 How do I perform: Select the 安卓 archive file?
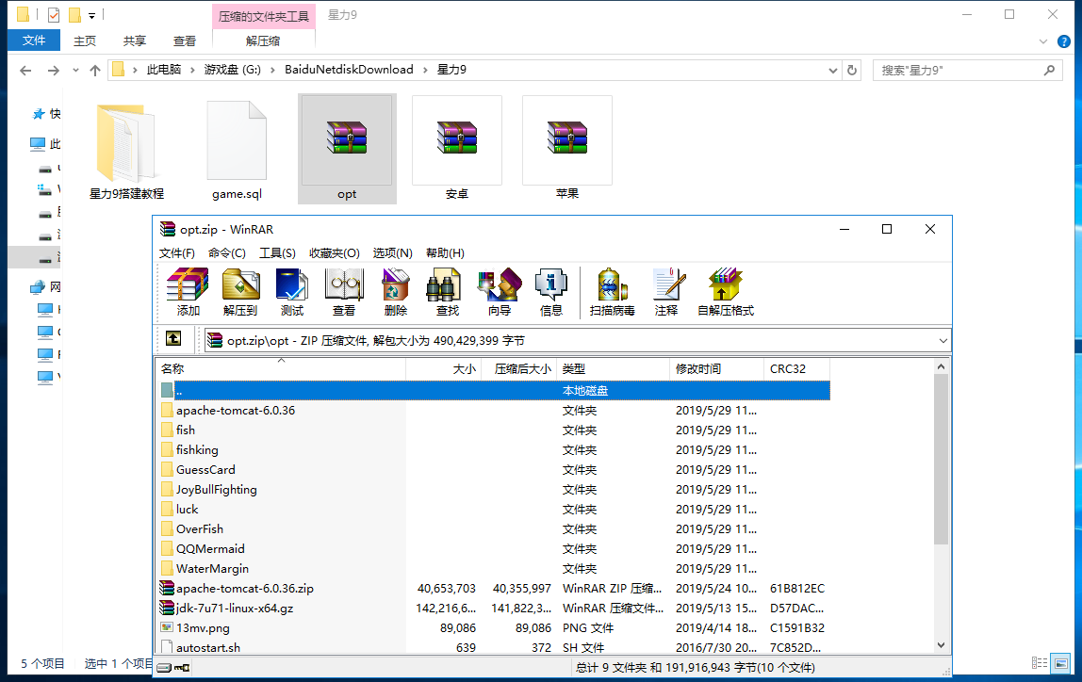pyautogui.click(x=457, y=149)
